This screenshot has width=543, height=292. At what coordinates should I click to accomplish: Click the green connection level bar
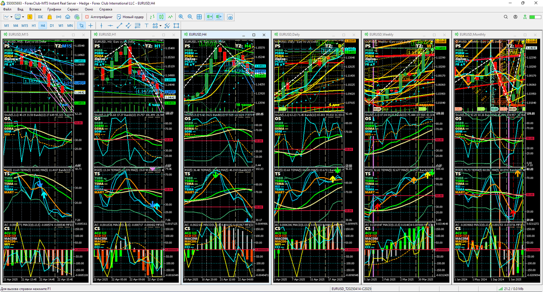click(x=535, y=17)
